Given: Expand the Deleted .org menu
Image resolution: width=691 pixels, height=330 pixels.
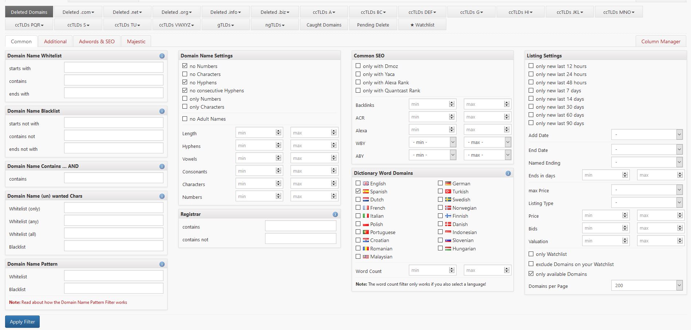Looking at the screenshot, I should point(177,12).
